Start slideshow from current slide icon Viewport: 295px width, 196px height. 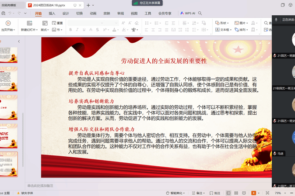coord(8,23)
